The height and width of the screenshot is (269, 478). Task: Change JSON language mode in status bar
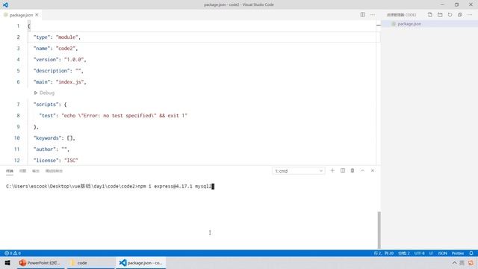pyautogui.click(x=442, y=253)
